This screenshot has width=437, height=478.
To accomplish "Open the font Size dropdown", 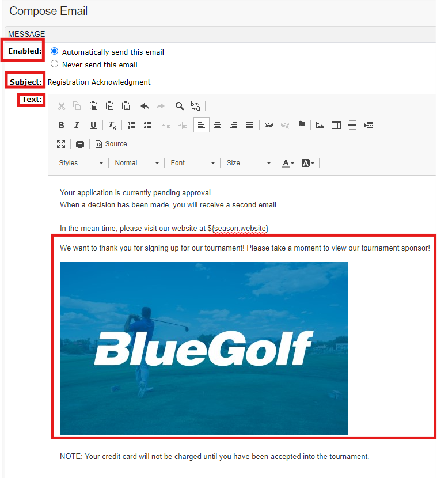I will tap(248, 163).
